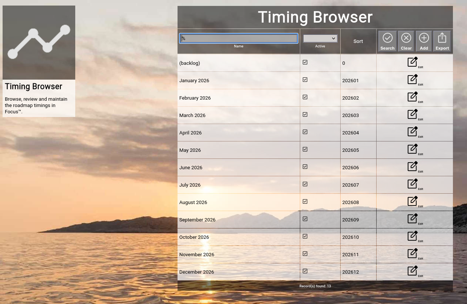Viewport: 467px width, 304px height.
Task: Toggle Active checkbox for October 2026
Action: [305, 236]
